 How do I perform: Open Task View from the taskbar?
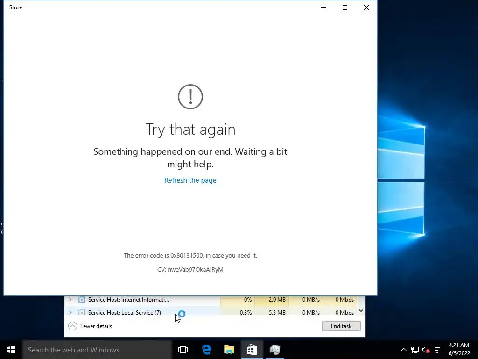[183, 350]
